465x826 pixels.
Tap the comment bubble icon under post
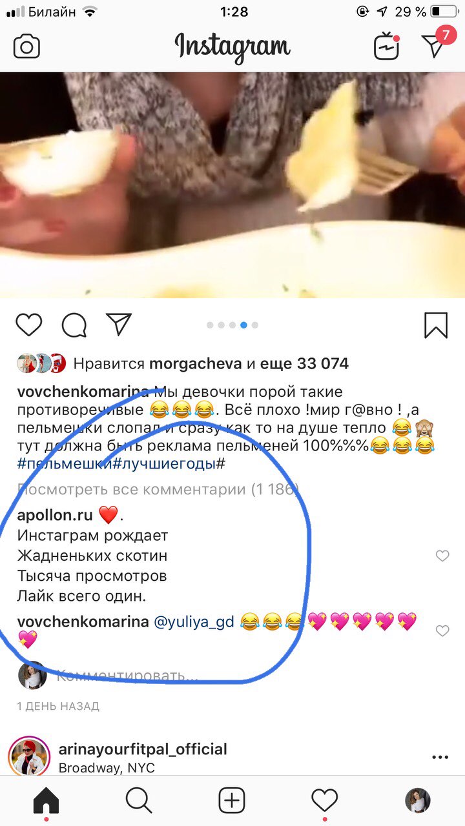coord(74,325)
